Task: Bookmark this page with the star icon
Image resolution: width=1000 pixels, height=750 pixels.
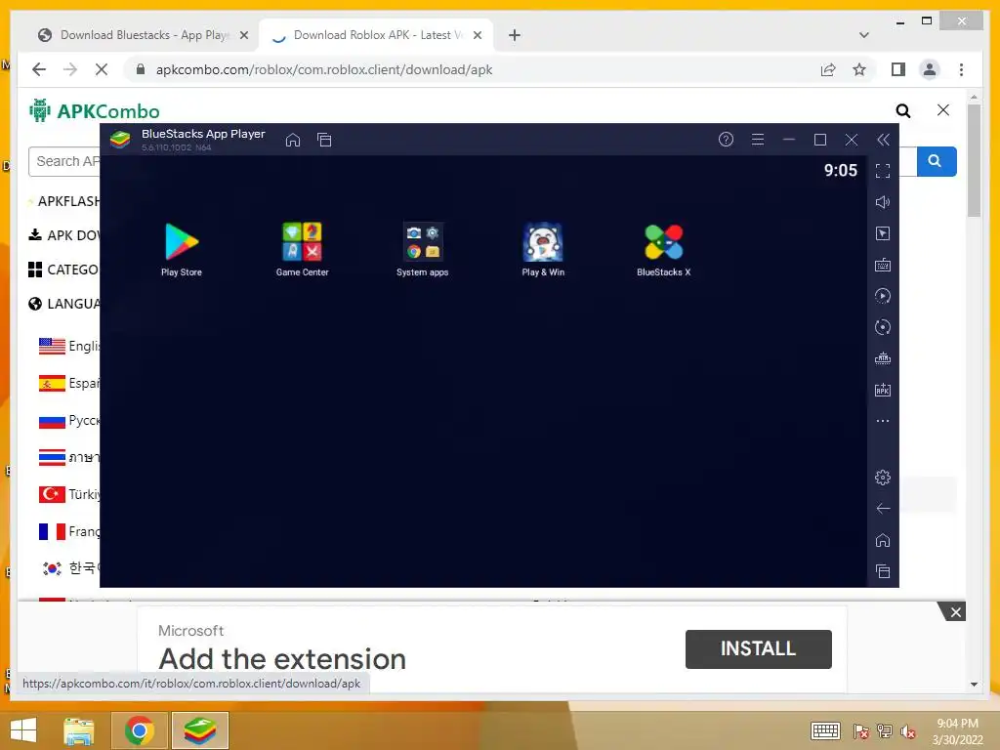Action: (x=859, y=69)
